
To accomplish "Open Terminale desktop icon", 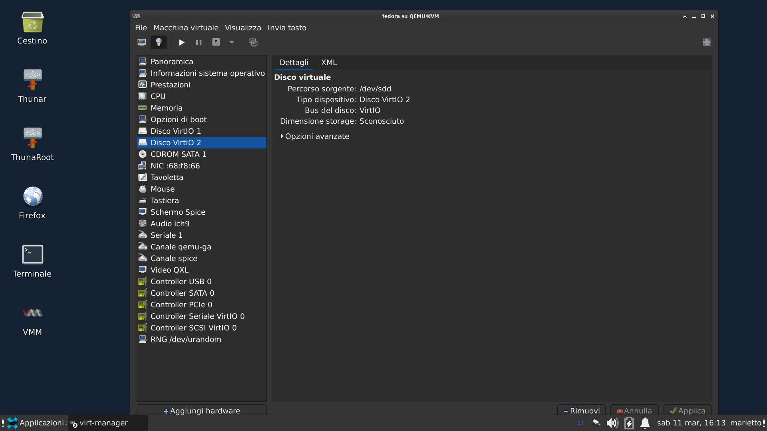I will point(32,261).
